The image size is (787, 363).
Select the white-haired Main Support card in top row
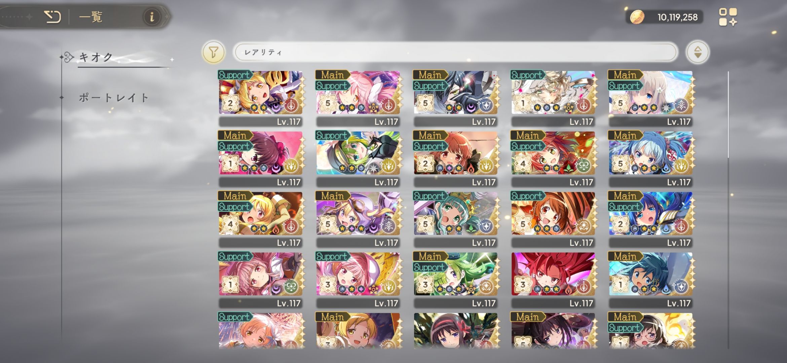click(x=651, y=98)
